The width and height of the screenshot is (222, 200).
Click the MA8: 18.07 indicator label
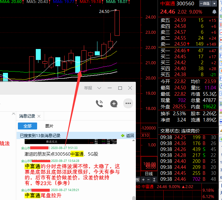coord(117,2)
